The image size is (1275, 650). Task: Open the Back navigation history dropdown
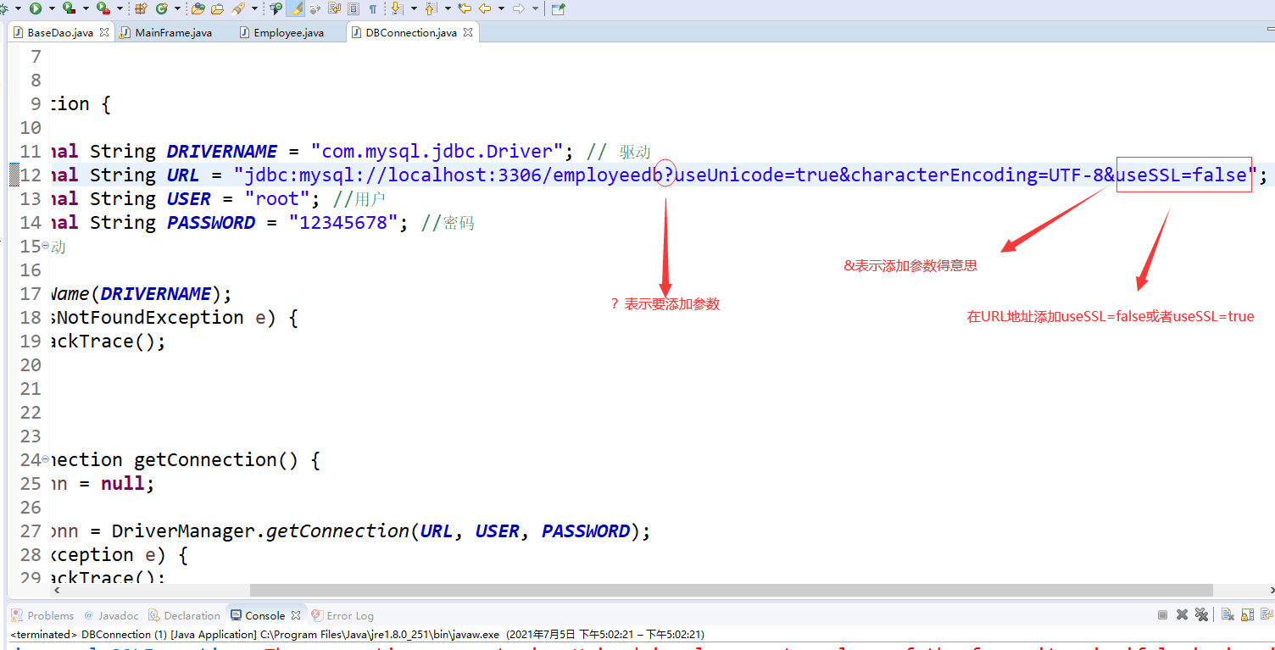501,10
